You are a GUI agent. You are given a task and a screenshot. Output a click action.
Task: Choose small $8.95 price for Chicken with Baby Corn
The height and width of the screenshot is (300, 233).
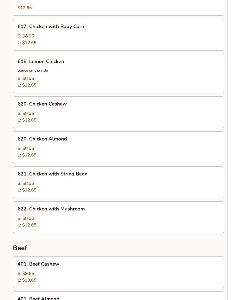[x=28, y=36]
